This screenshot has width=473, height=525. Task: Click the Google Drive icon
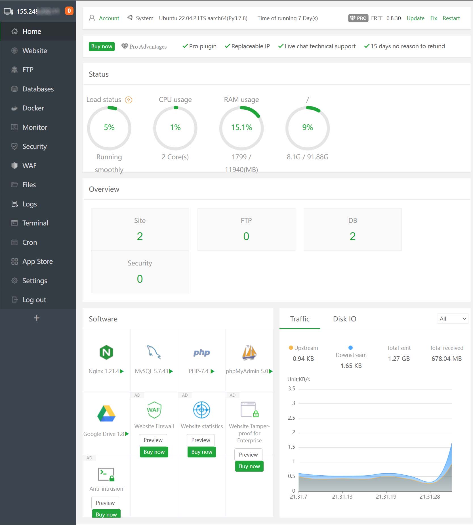pos(106,414)
